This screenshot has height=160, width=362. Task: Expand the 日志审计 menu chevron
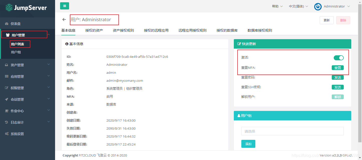(x=49, y=122)
